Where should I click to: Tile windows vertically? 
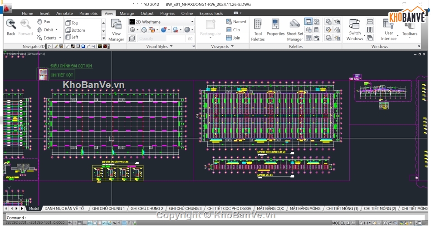click(370, 29)
